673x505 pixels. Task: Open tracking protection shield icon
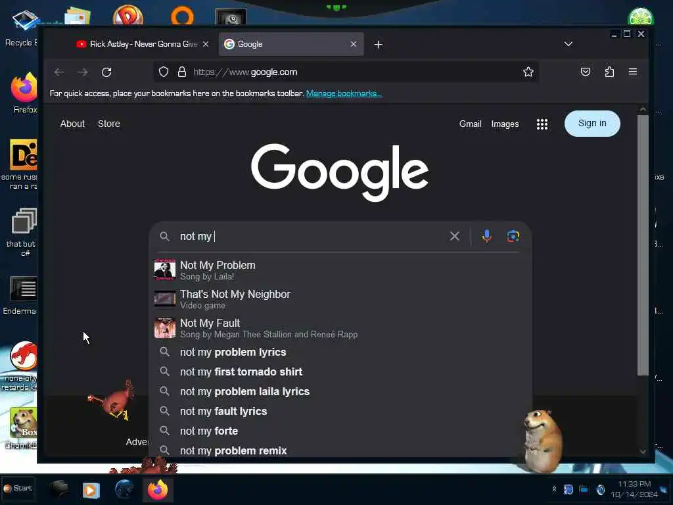click(164, 72)
